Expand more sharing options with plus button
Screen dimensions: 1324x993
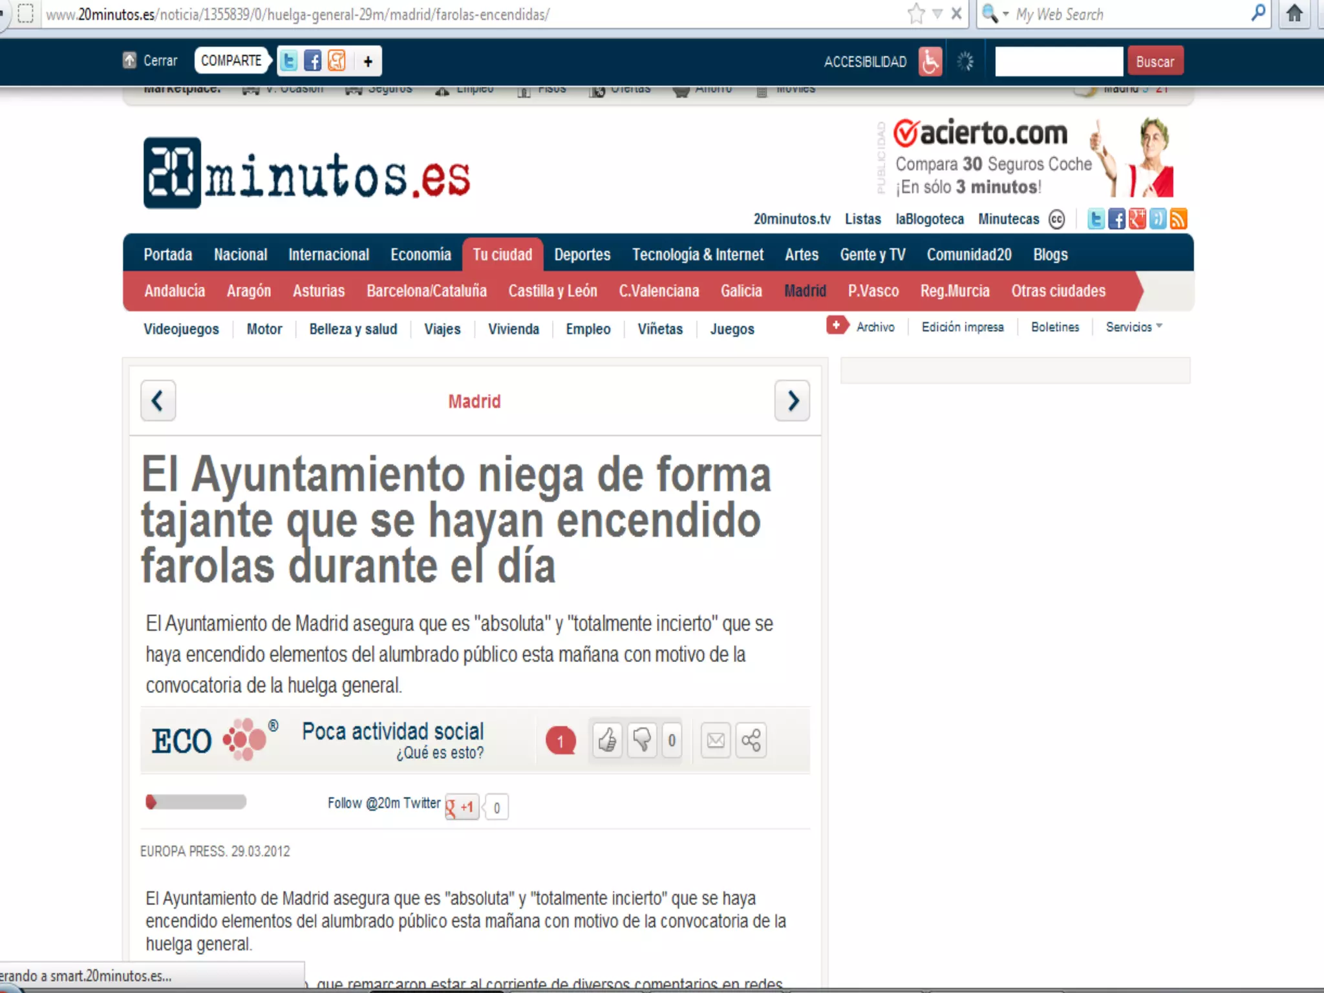368,61
